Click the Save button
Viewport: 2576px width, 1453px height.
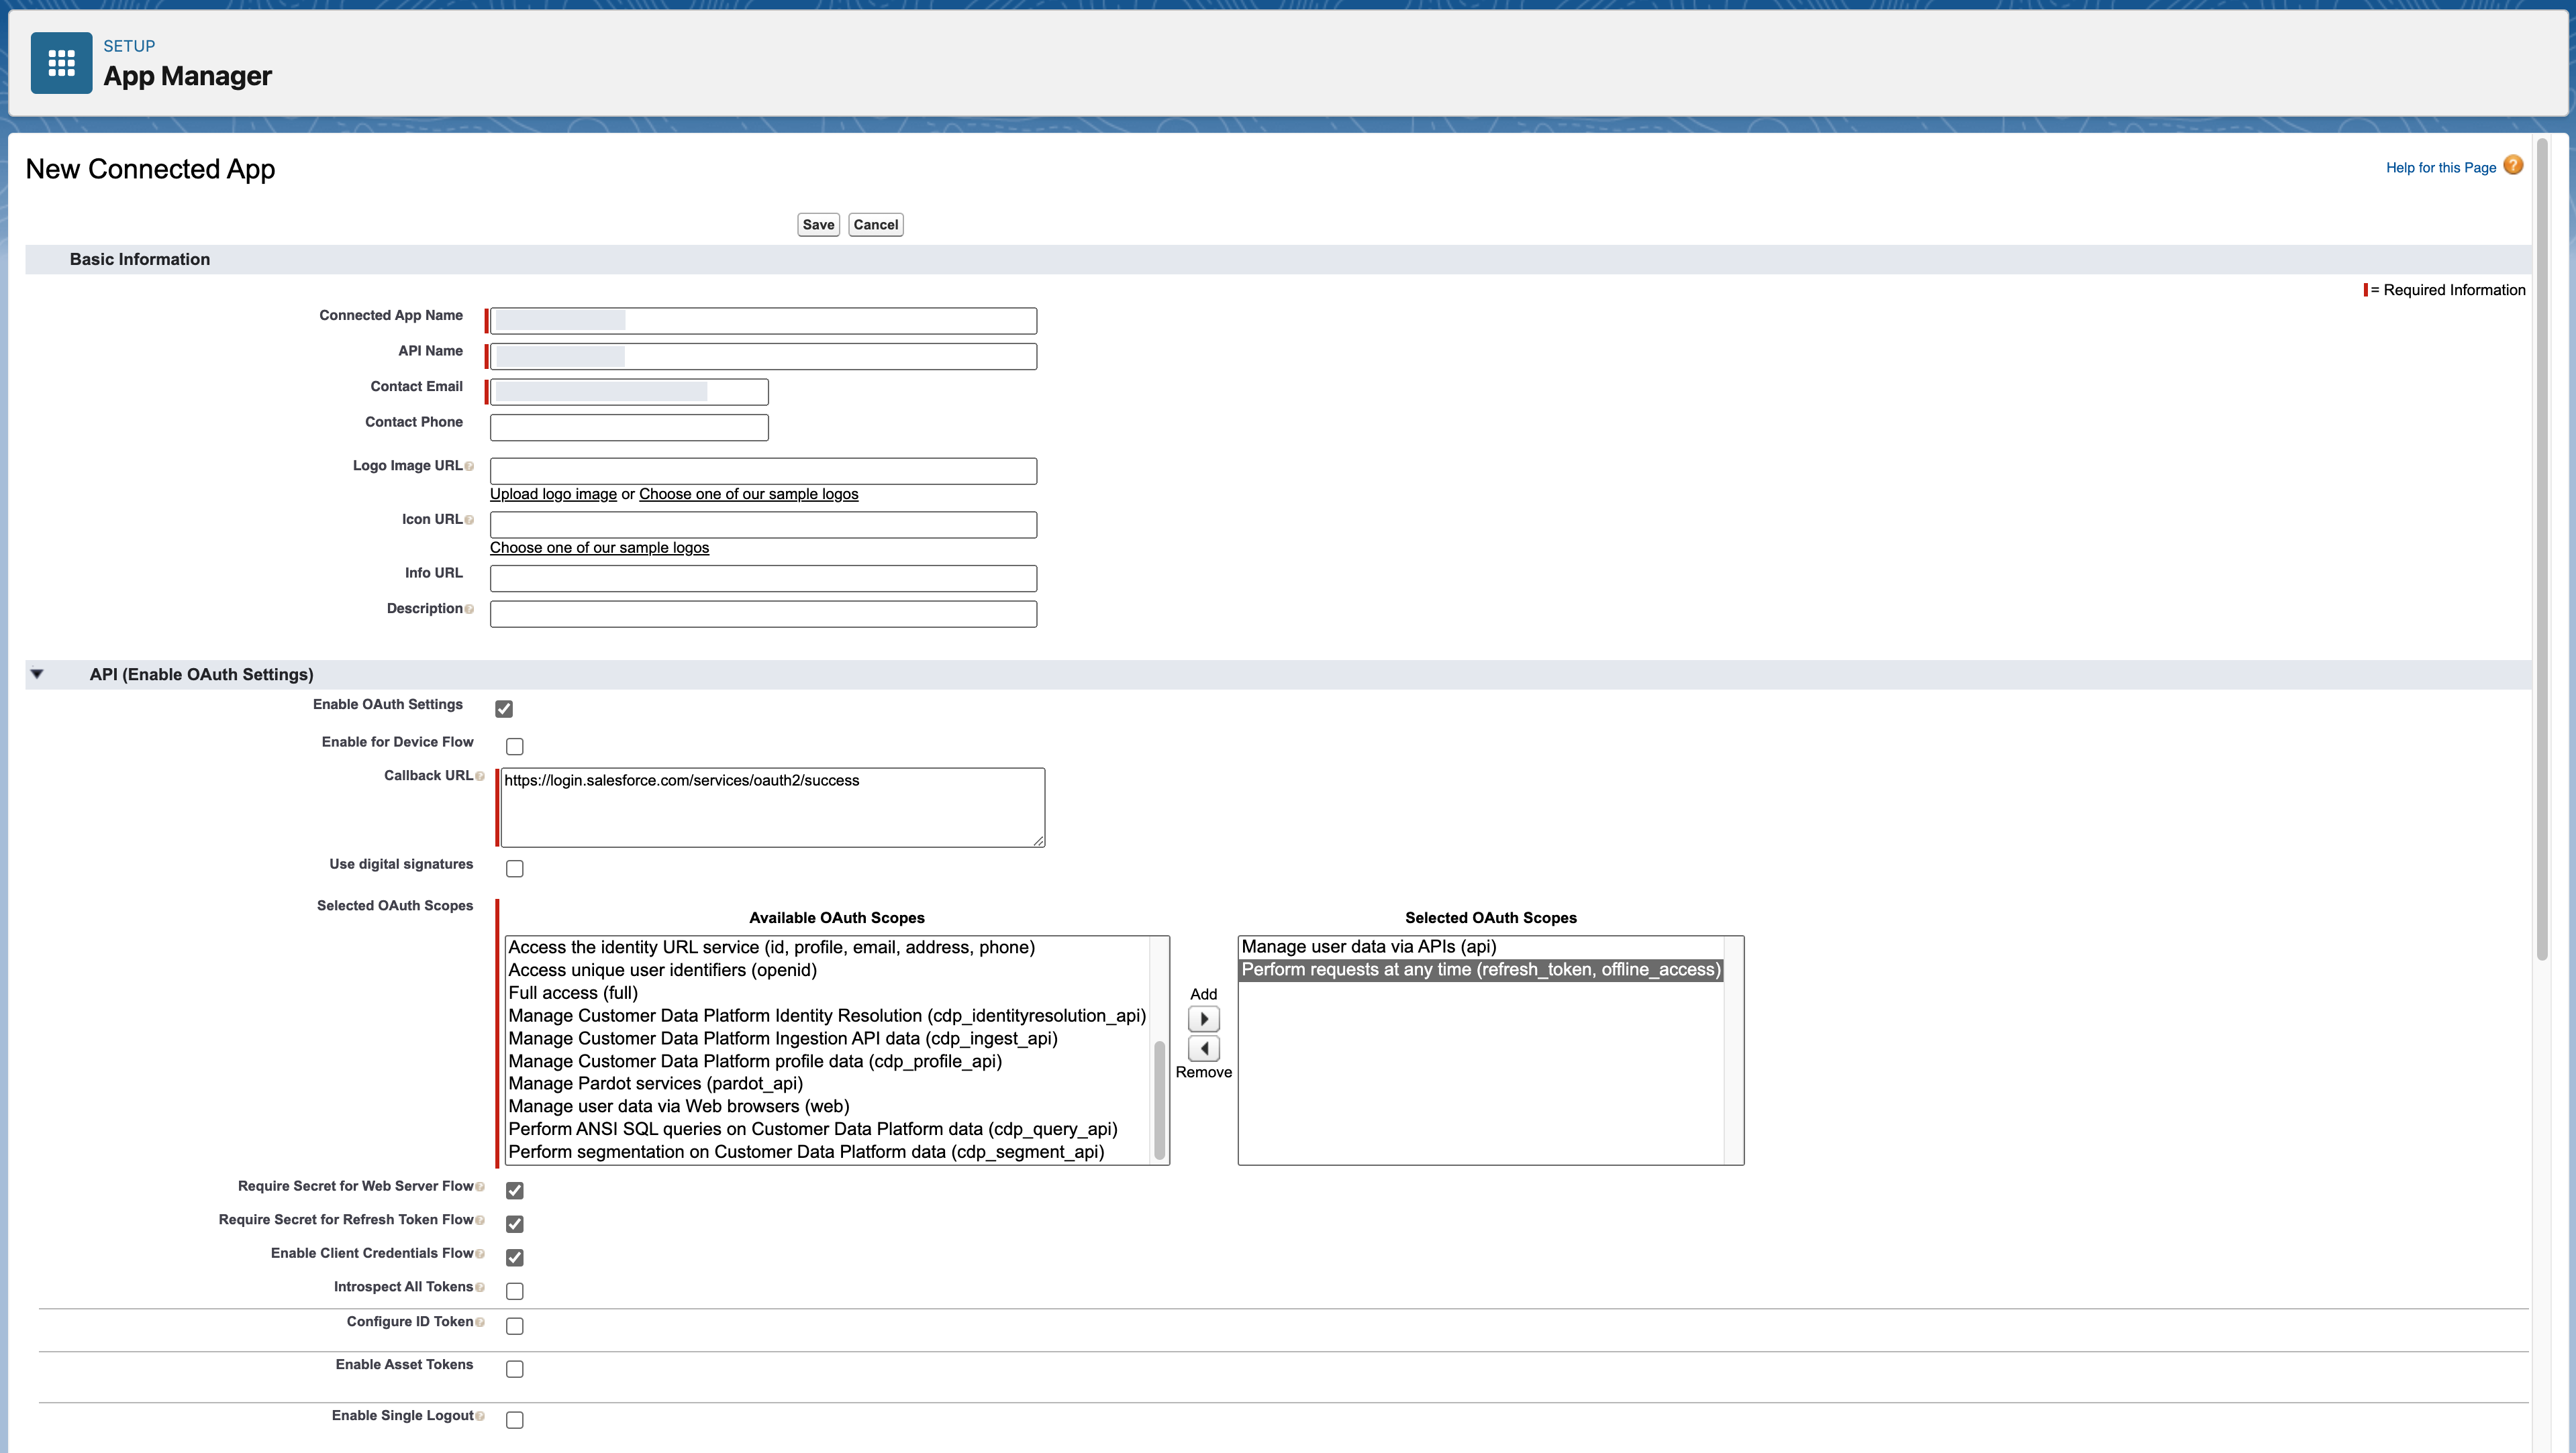[817, 225]
